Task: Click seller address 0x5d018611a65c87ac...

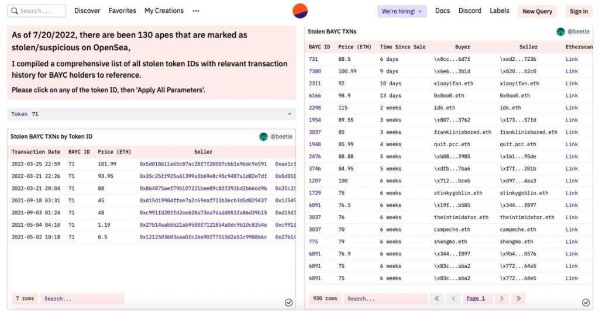Action: coord(203,164)
